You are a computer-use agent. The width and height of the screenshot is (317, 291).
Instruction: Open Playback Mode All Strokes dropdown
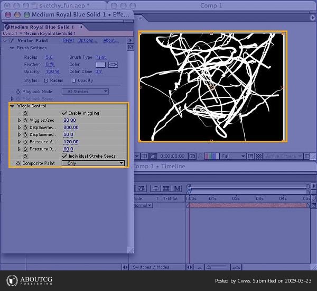85,92
